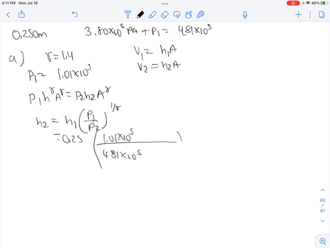Select the Highlighter tool
Image resolution: width=330 pixels, height=248 pixels.
[153, 14]
